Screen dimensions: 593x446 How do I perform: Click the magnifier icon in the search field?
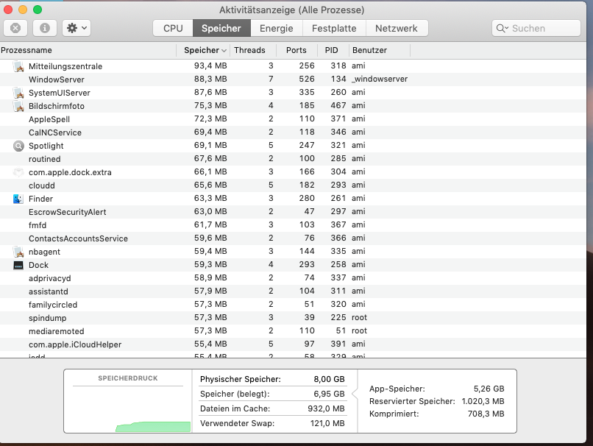502,29
